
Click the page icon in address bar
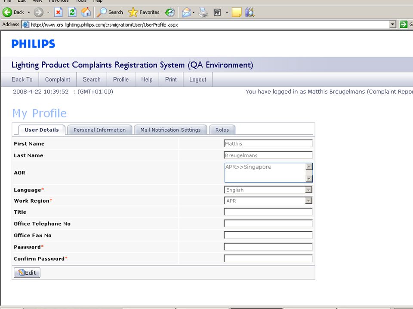pos(25,25)
